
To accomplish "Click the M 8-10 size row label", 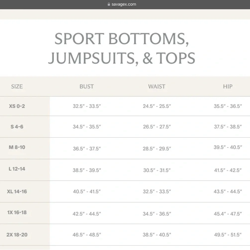I will 17,147.
